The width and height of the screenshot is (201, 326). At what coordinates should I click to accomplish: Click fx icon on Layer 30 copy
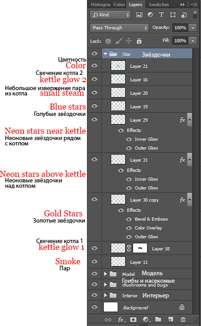click(x=182, y=200)
